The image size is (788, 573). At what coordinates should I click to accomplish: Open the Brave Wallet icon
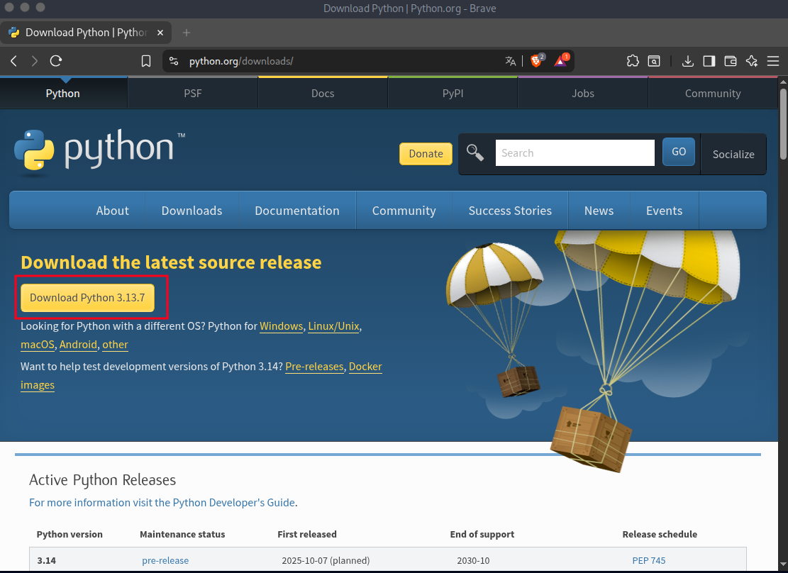point(731,61)
